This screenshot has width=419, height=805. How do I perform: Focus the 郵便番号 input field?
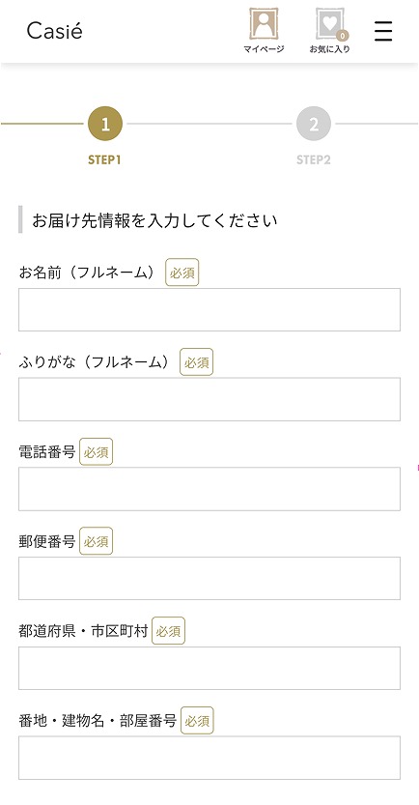click(x=209, y=579)
